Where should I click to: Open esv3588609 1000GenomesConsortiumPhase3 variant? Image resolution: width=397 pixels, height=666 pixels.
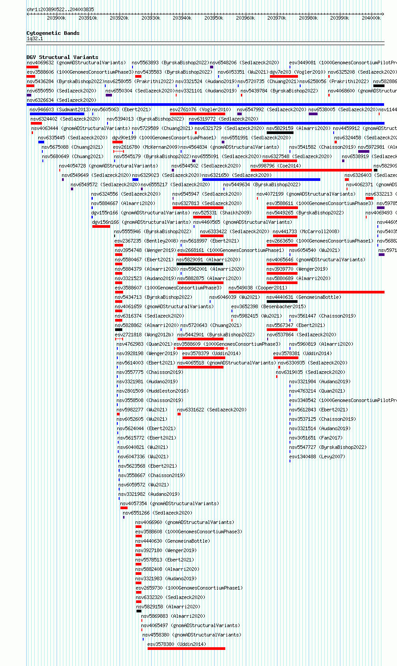click(227, 344)
